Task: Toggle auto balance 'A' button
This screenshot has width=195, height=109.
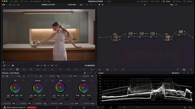Action: (3, 76)
